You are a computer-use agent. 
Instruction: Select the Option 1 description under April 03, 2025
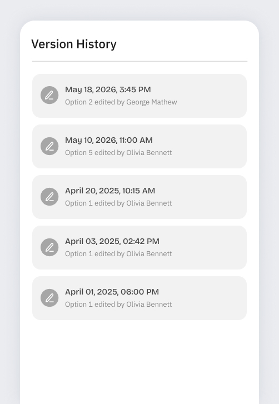[118, 254]
